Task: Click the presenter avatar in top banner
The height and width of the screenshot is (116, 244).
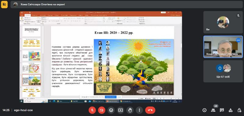Action: tap(16, 4)
